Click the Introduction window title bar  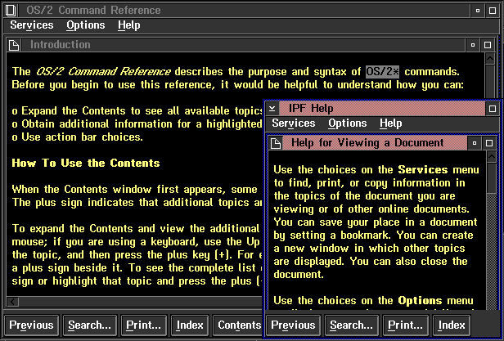[x=244, y=45]
